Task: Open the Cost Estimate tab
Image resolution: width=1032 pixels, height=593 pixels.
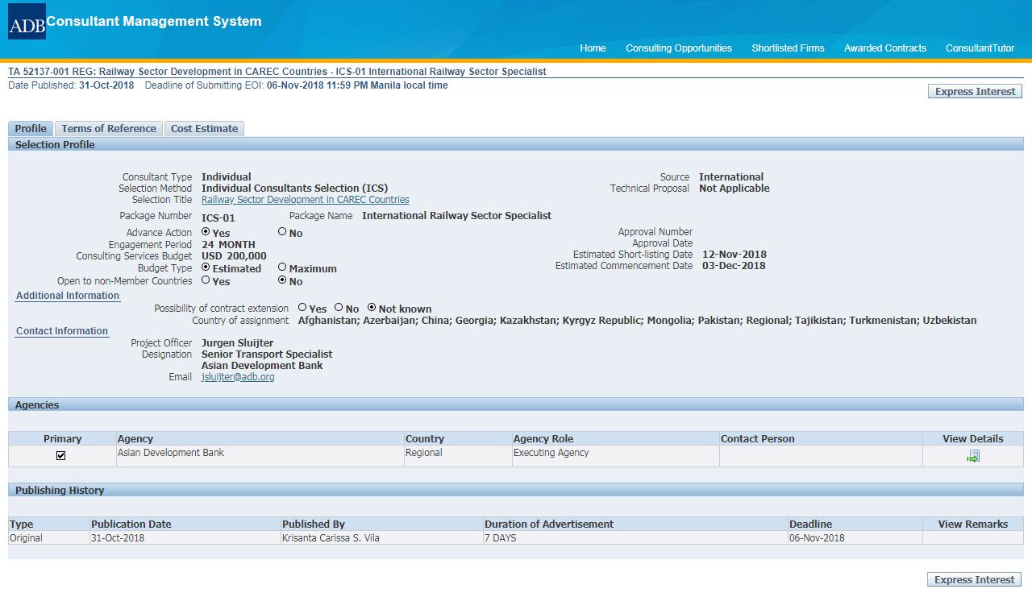Action: coord(204,129)
